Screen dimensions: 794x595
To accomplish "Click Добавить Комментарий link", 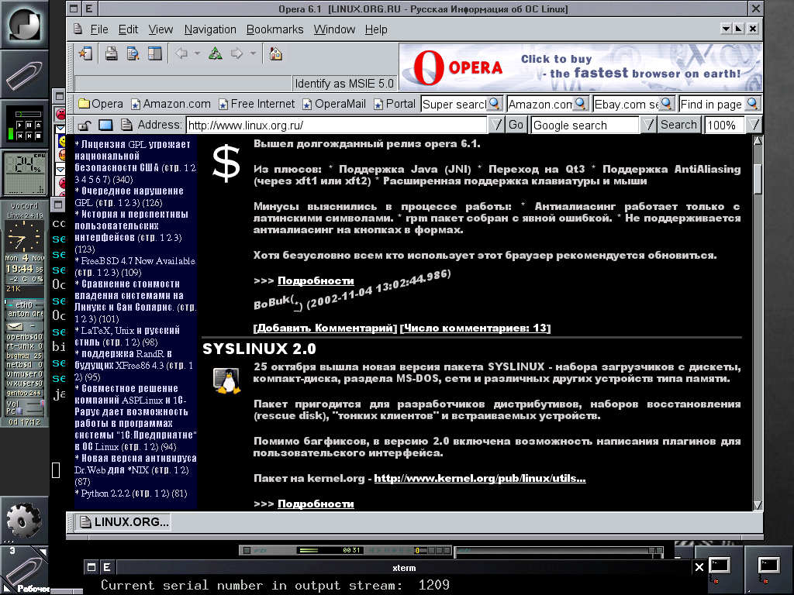I will coord(324,328).
